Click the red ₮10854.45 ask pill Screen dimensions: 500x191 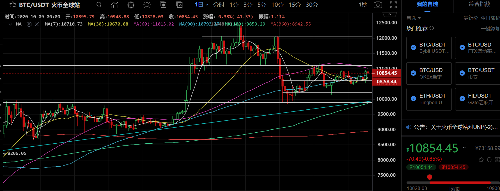click(x=453, y=167)
